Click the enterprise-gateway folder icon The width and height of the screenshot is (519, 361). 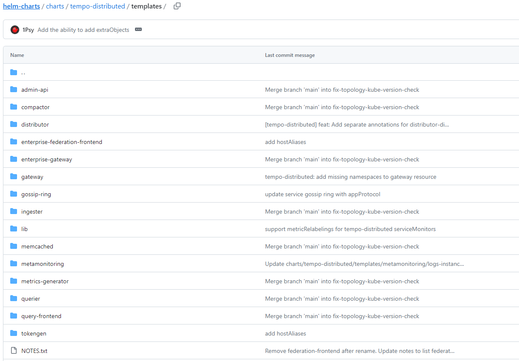(14, 159)
